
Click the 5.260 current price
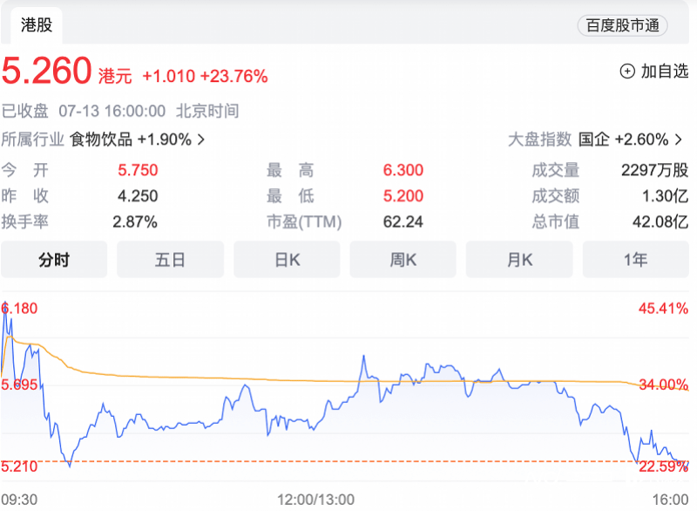pos(47,72)
